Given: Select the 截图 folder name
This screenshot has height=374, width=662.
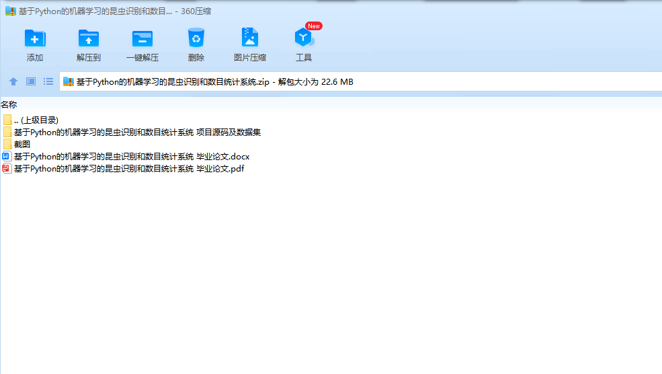Looking at the screenshot, I should point(22,145).
